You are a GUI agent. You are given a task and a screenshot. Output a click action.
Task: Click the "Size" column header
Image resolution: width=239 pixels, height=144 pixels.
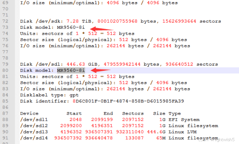pyautogui.click(x=159, y=113)
